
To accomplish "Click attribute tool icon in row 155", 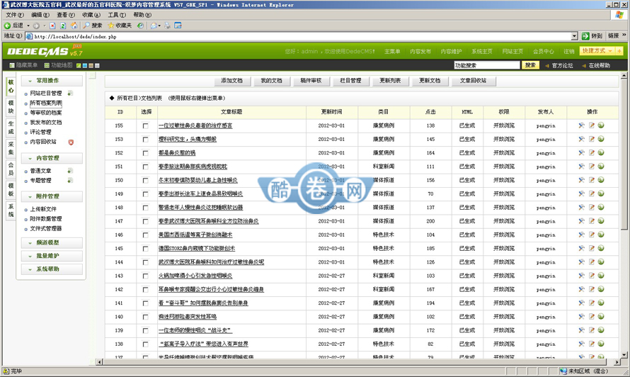I will pyautogui.click(x=581, y=125).
